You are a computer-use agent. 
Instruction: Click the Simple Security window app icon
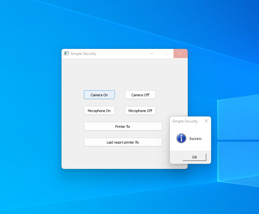(66, 53)
